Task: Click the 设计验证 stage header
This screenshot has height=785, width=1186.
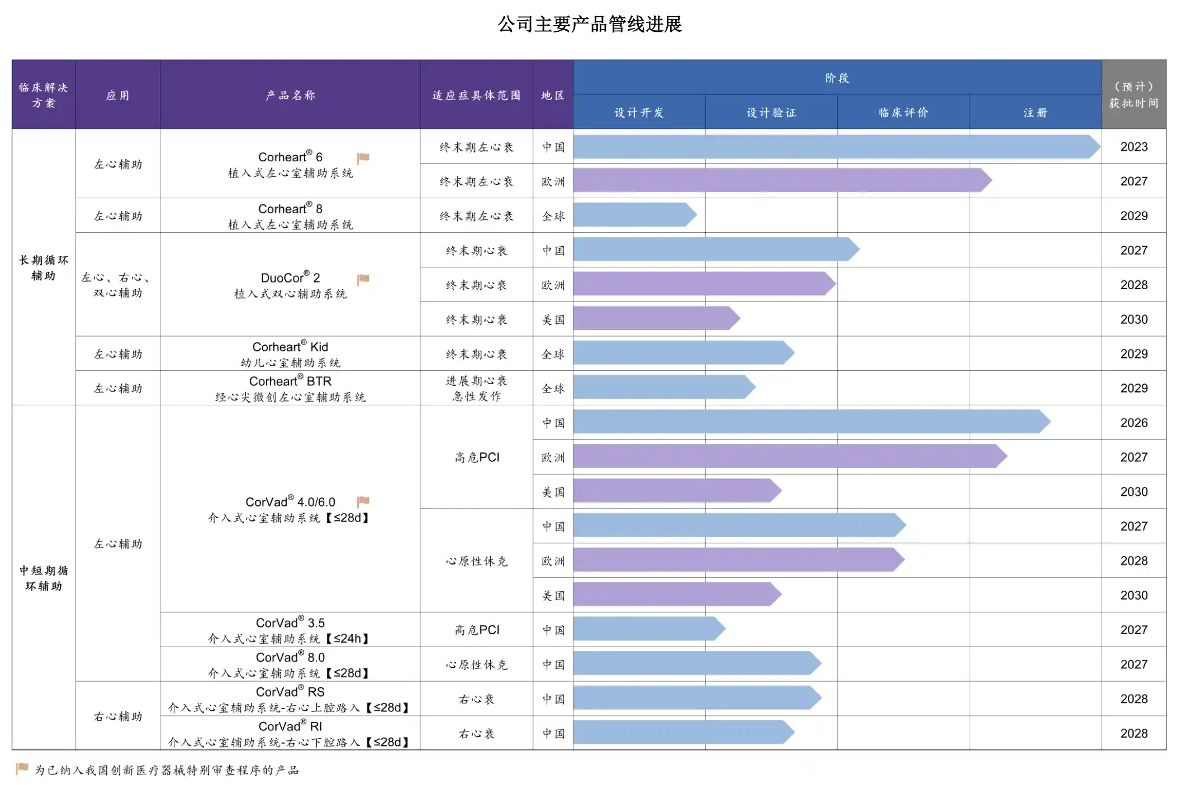Action: pyautogui.click(x=771, y=112)
